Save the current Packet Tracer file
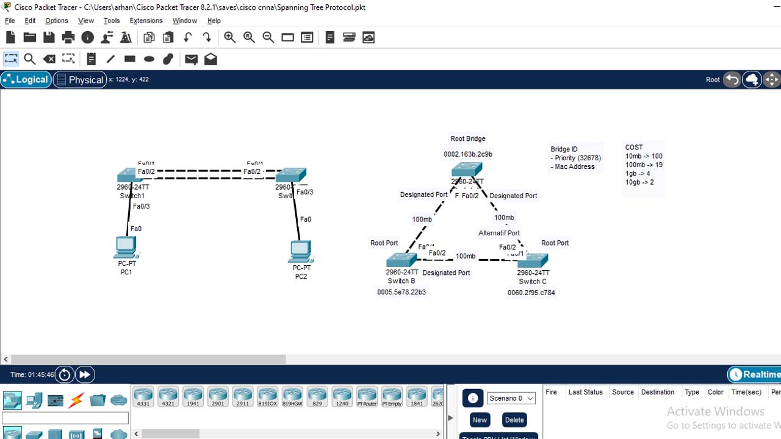This screenshot has height=439, width=781. click(x=49, y=38)
